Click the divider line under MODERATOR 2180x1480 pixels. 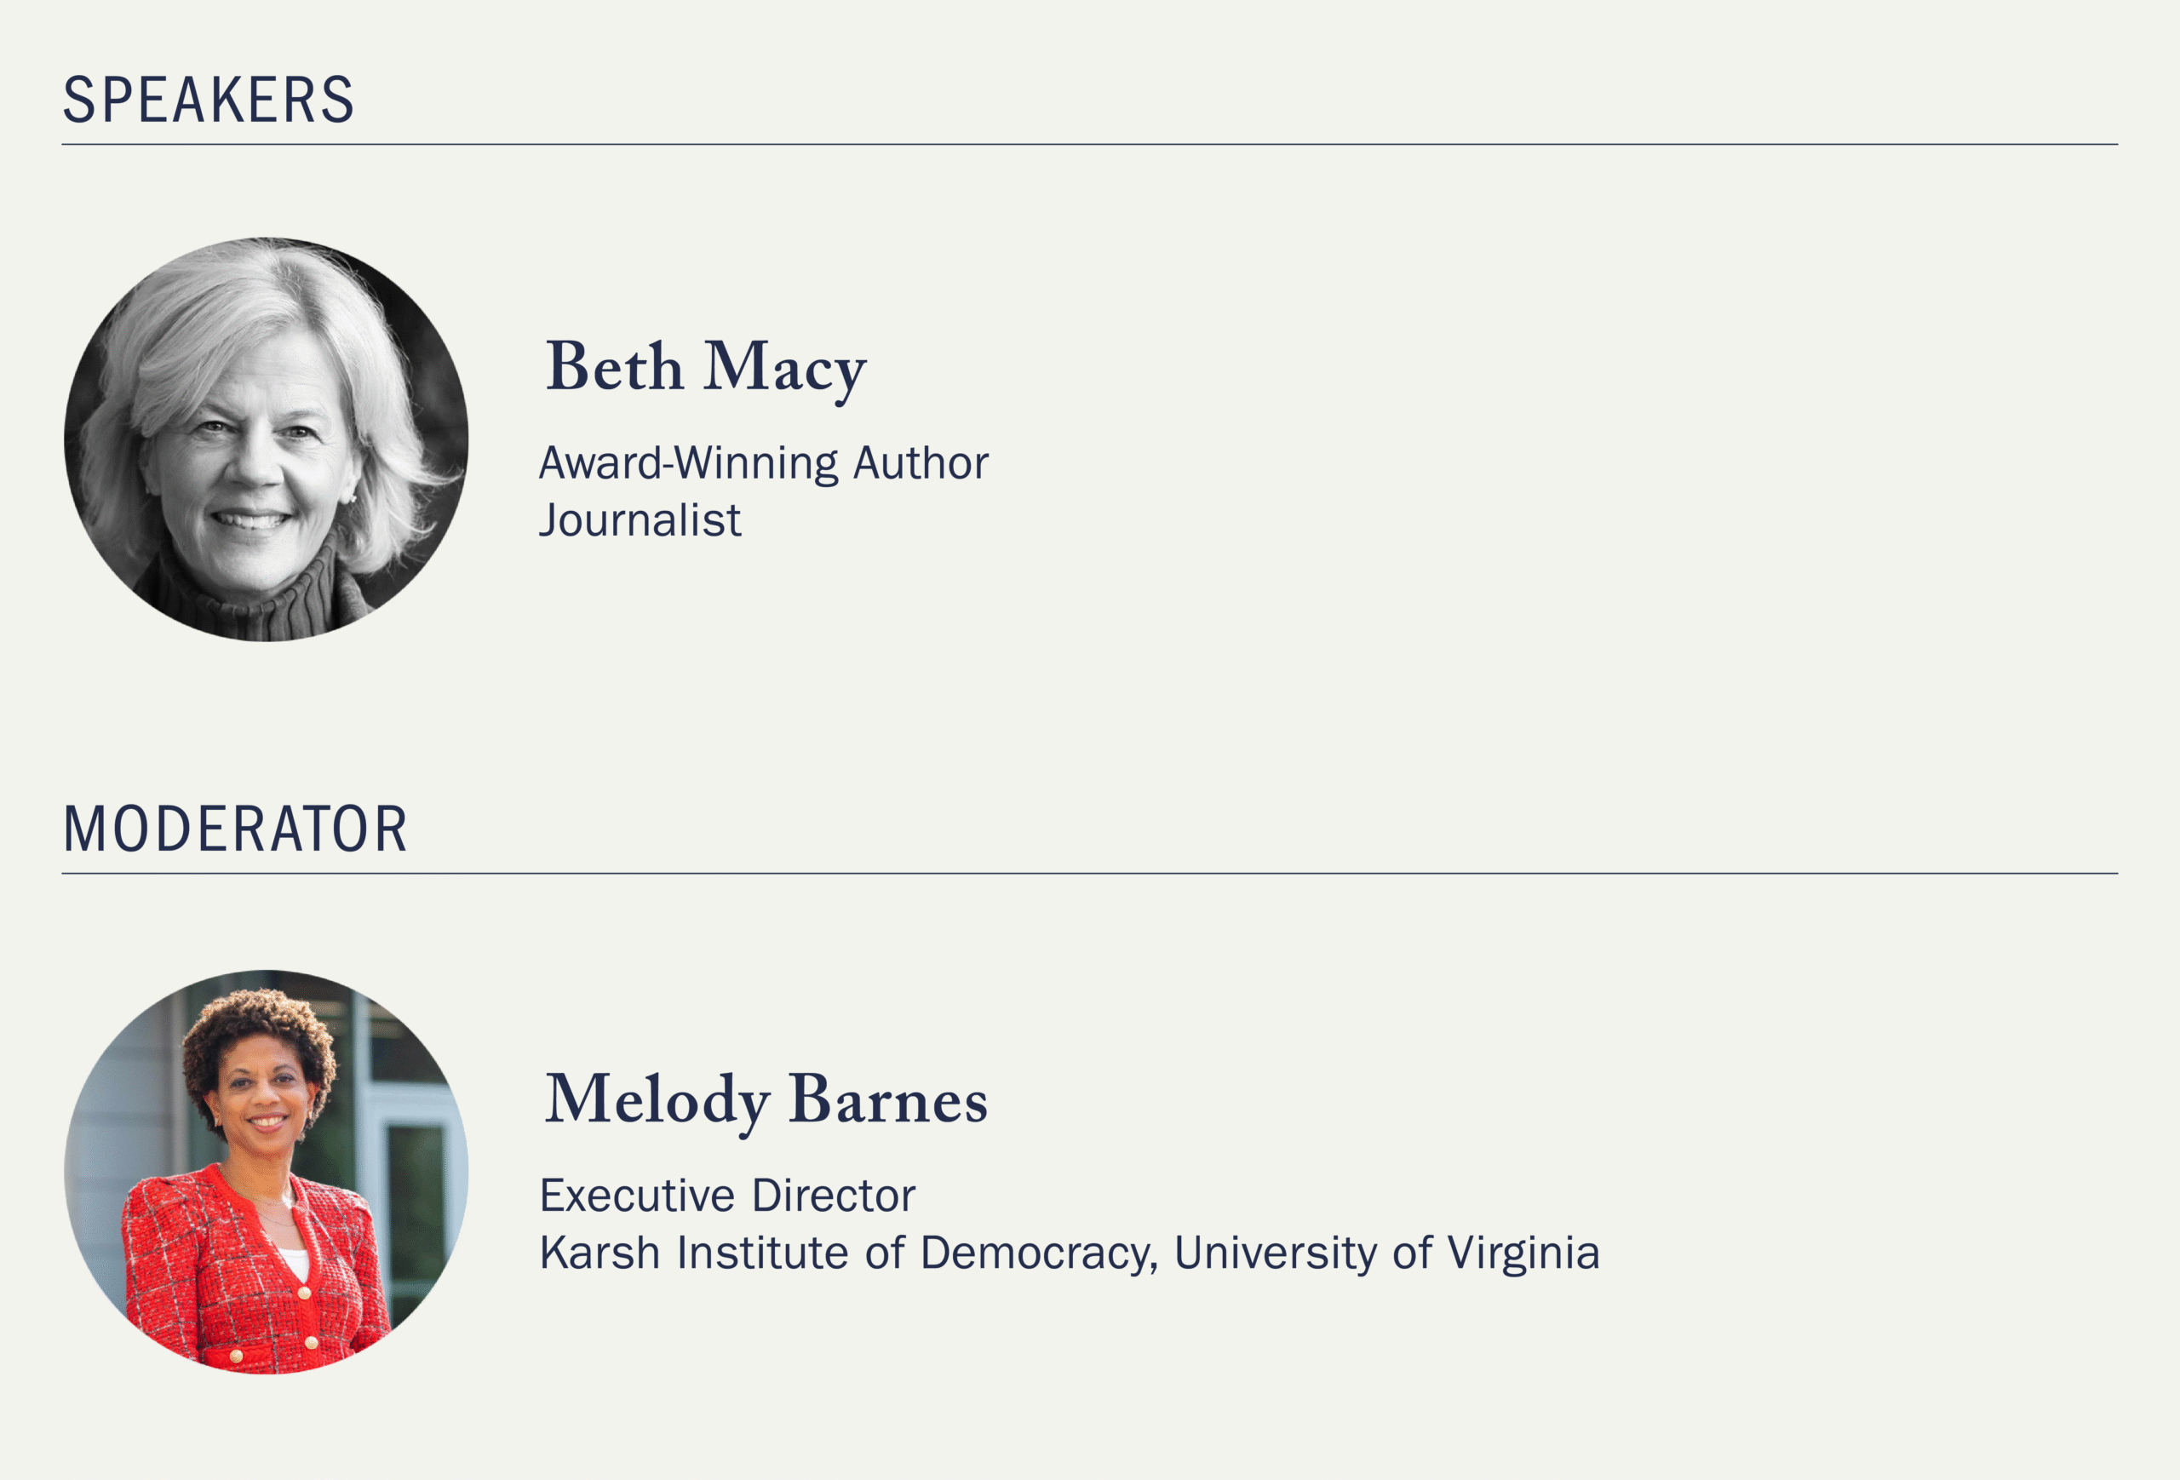(1089, 873)
